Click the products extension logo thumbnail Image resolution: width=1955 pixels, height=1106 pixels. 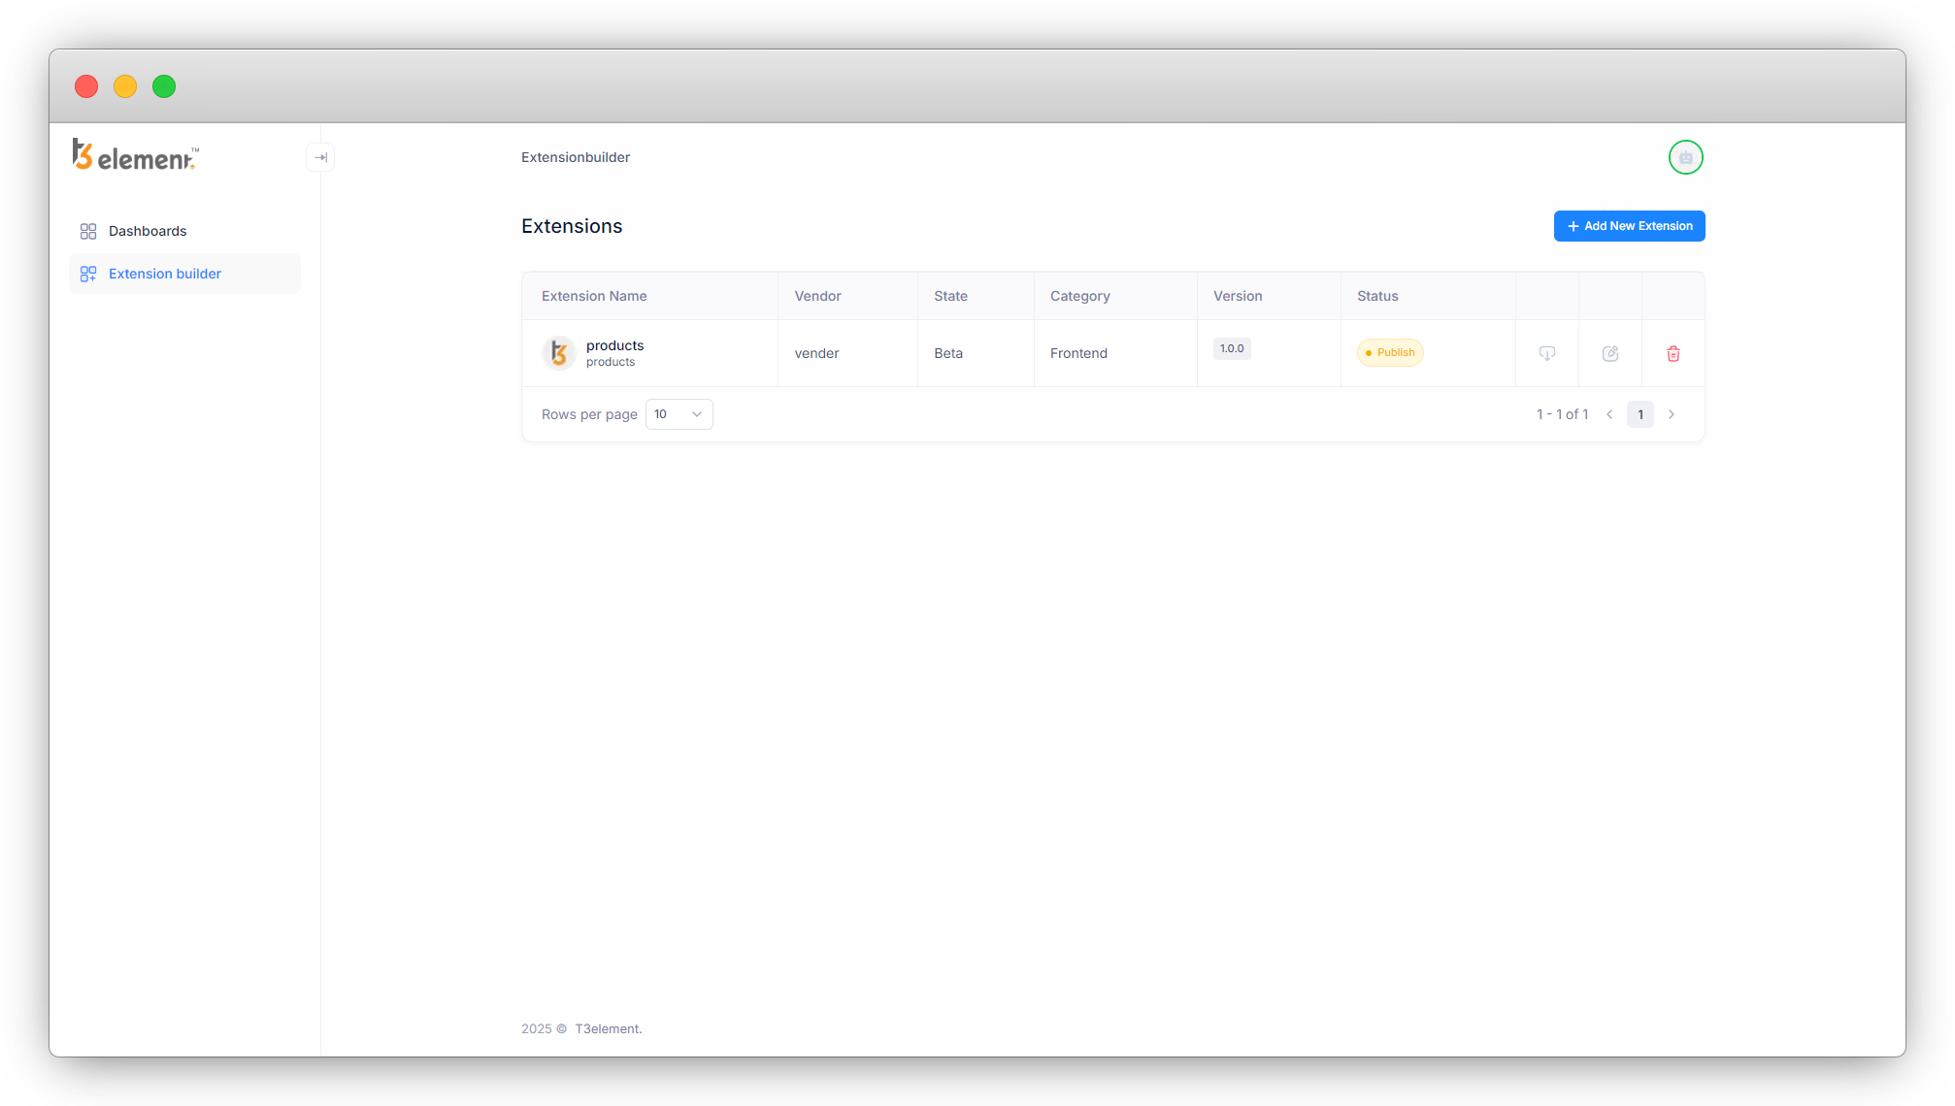pyautogui.click(x=559, y=353)
